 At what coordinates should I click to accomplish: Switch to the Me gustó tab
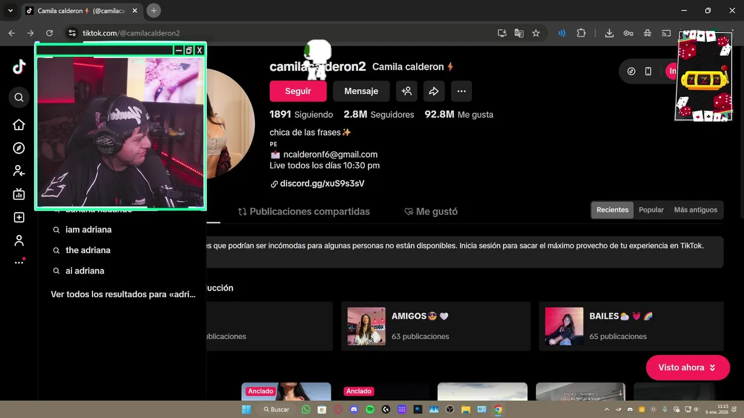(431, 211)
